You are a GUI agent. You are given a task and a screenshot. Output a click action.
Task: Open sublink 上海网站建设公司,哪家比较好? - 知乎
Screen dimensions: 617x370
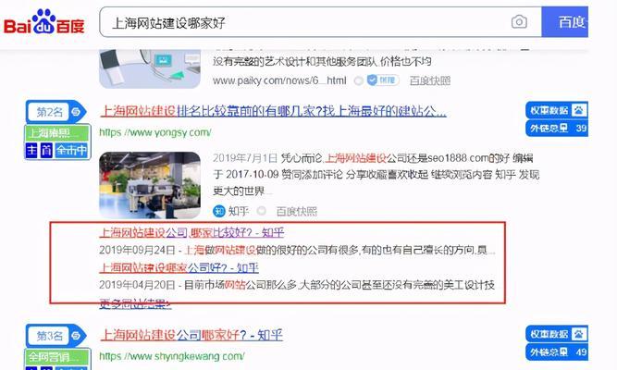(191, 232)
